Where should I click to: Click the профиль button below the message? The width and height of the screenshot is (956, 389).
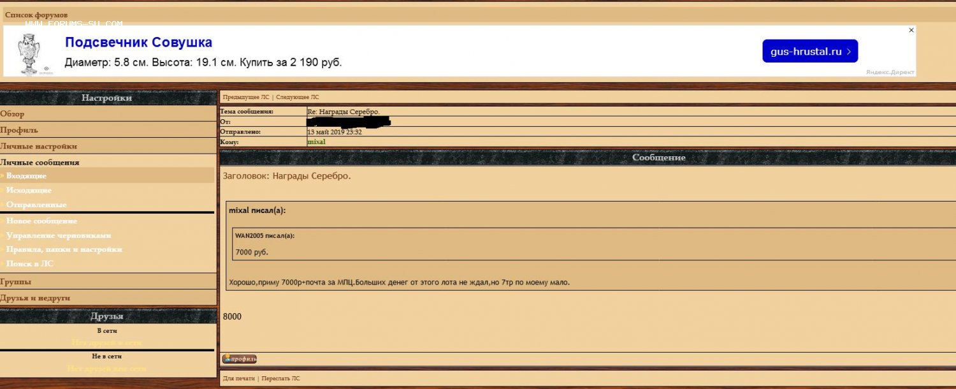point(240,359)
